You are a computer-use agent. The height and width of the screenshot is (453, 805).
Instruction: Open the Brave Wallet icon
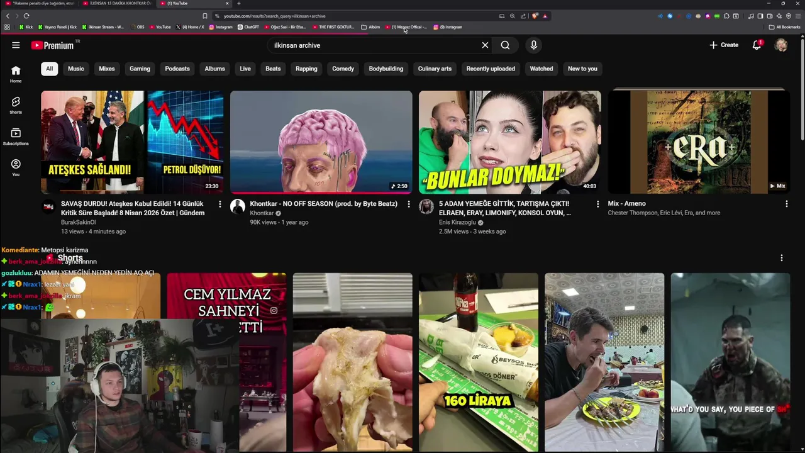[x=770, y=16]
